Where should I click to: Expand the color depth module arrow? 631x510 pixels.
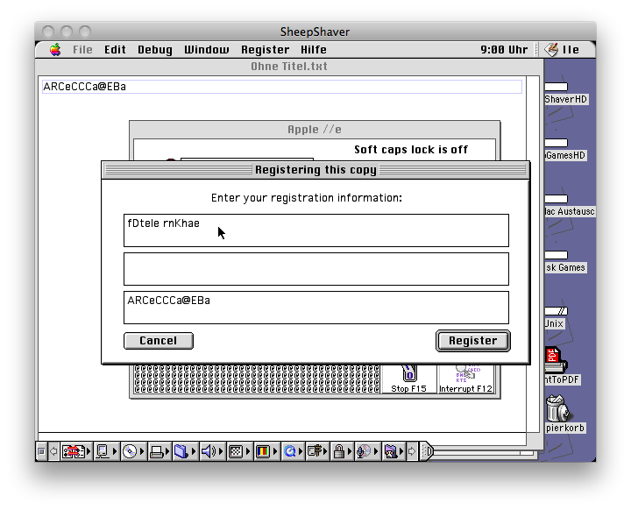(275, 451)
